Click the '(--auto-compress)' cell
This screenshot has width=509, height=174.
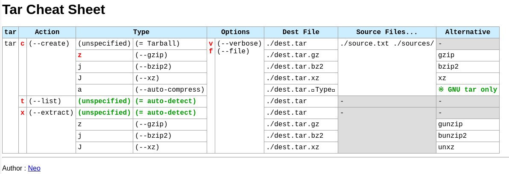coord(170,90)
